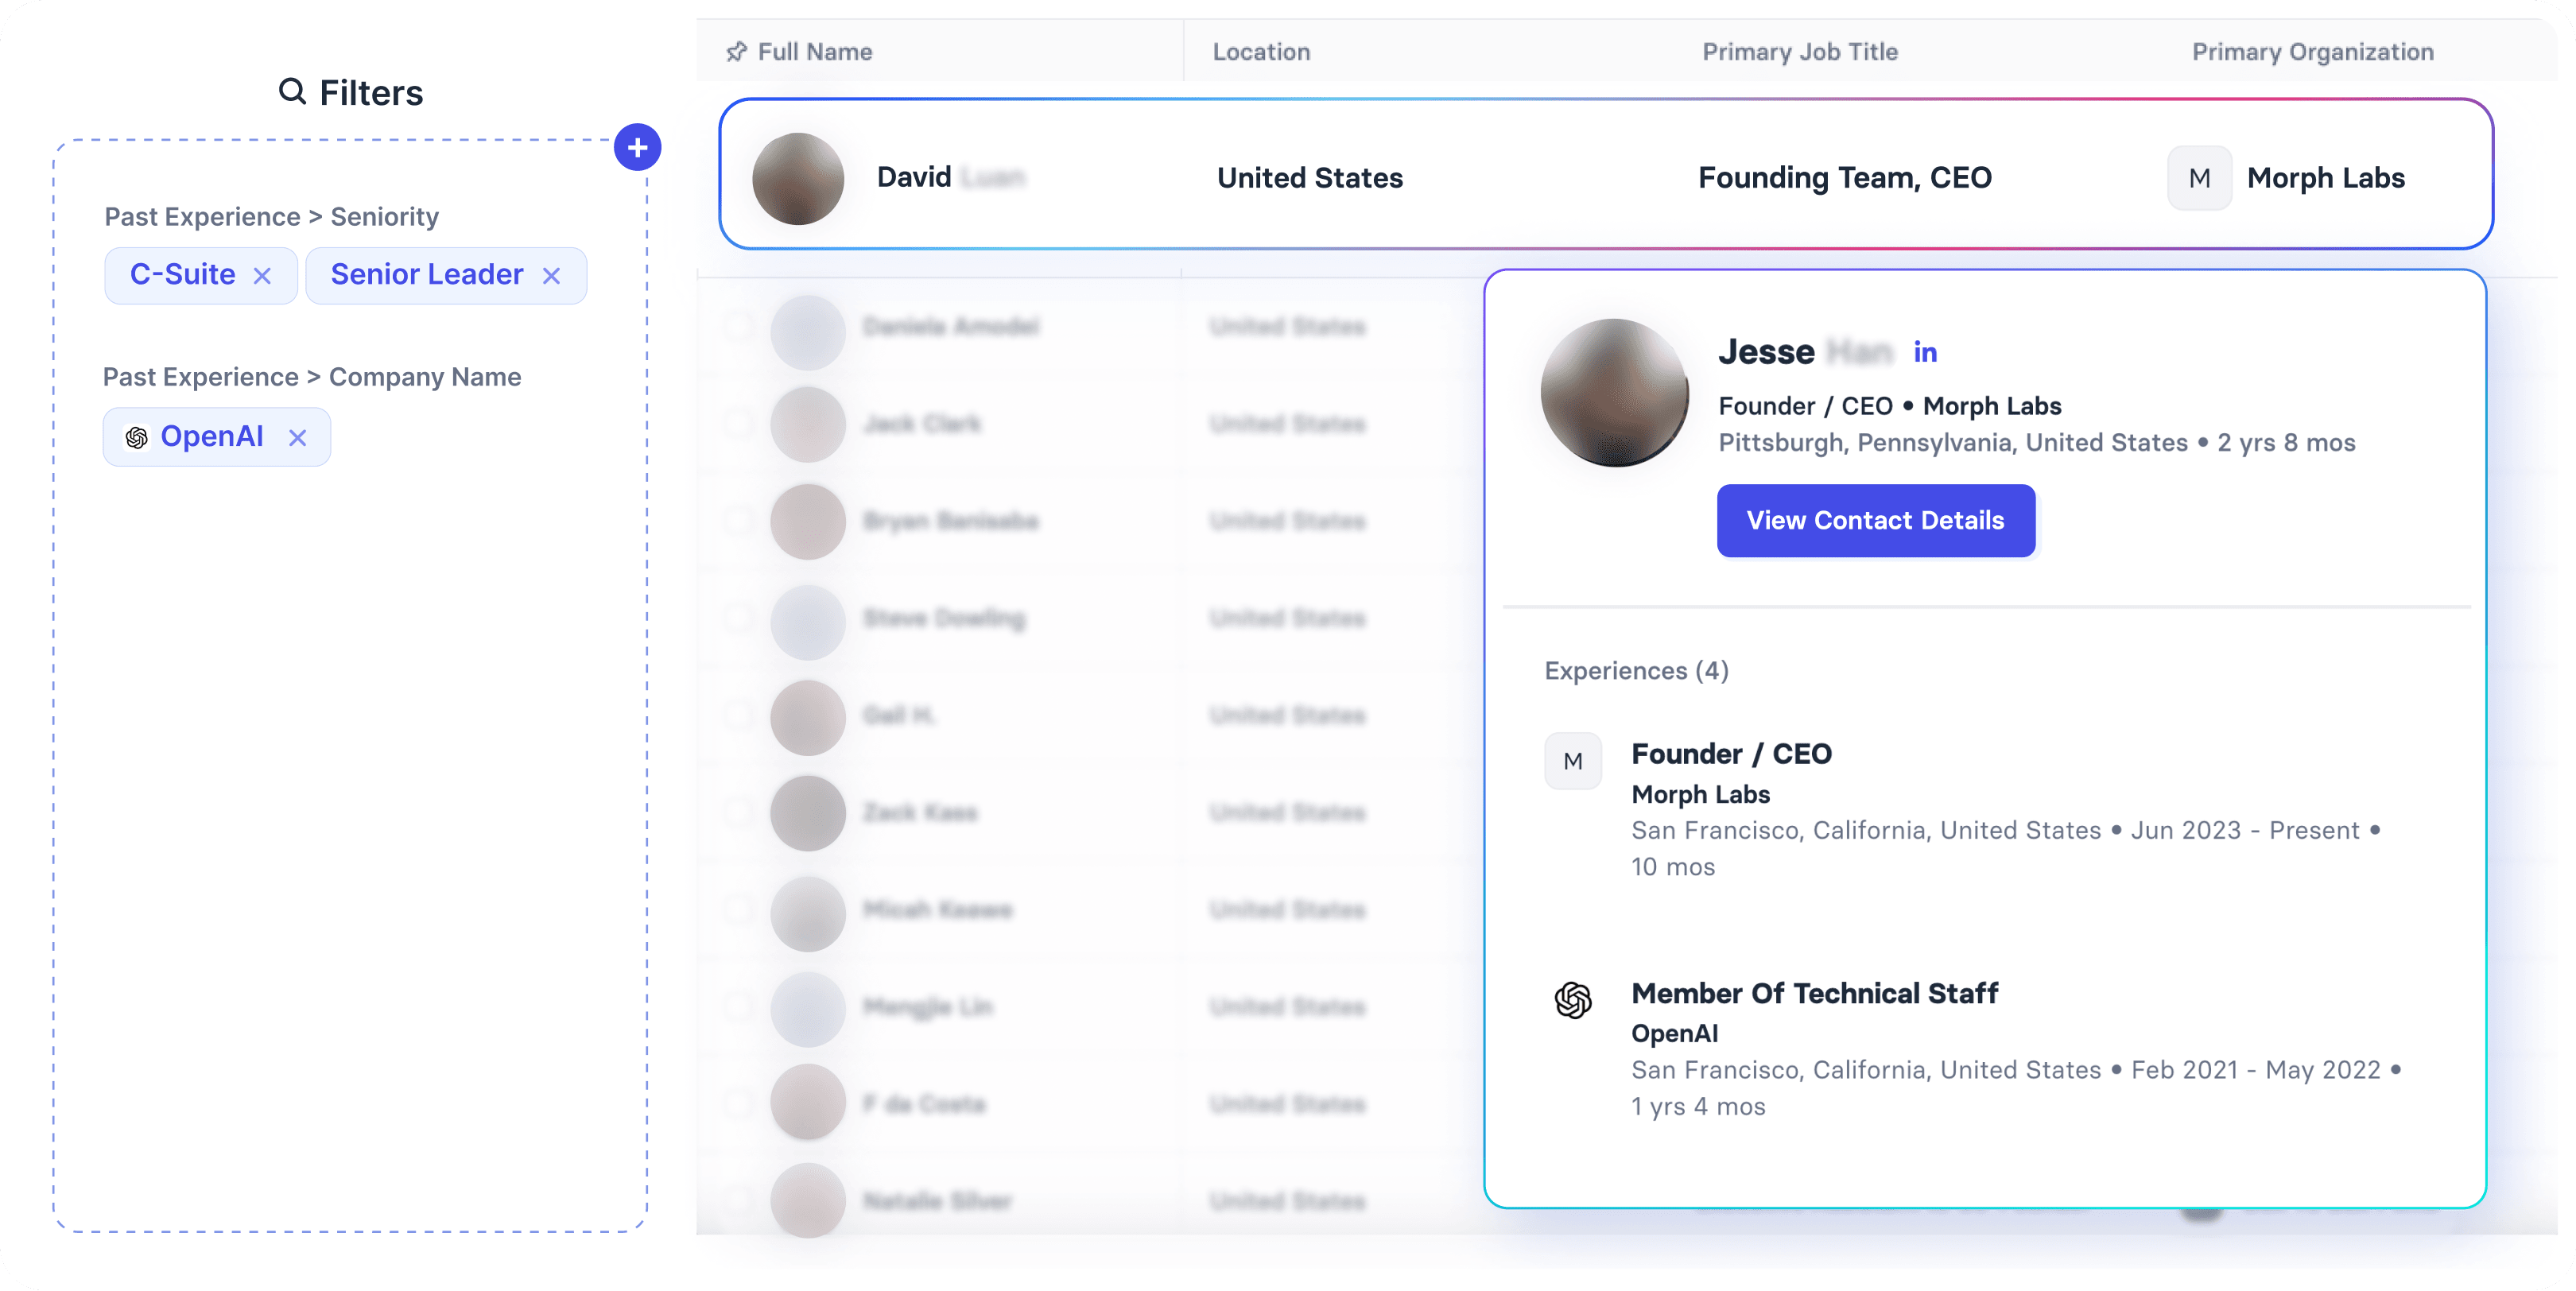Click the Primary Organization column header

2312,52
